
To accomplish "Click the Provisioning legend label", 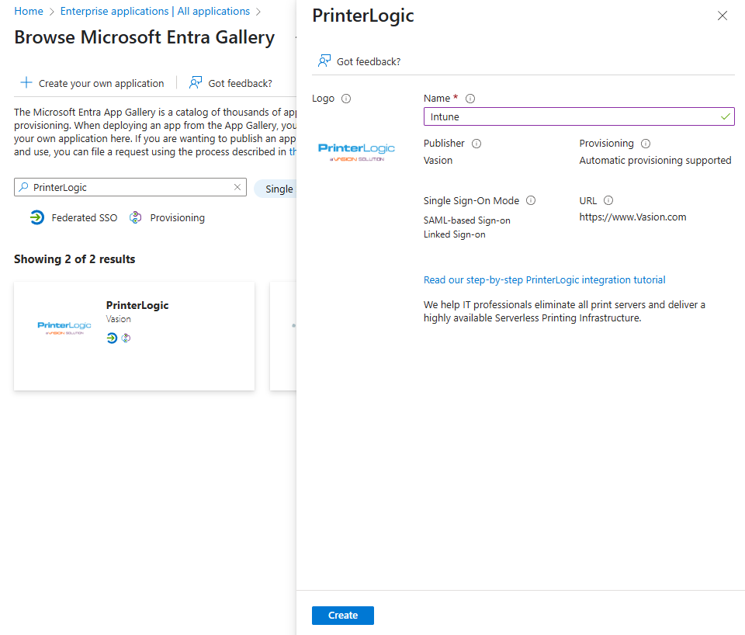I will tap(178, 217).
